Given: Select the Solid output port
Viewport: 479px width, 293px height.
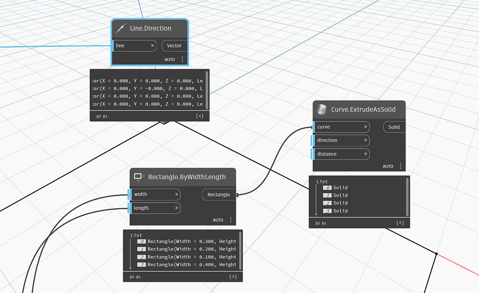Looking at the screenshot, I should tap(394, 126).
